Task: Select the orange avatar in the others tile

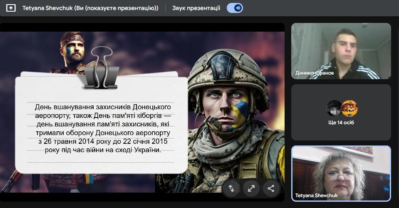Action: (349, 108)
